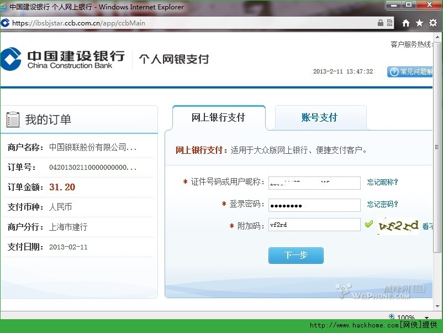The height and width of the screenshot is (333, 443).
Task: Open the zoom level dropdown arrow
Action: (x=426, y=318)
